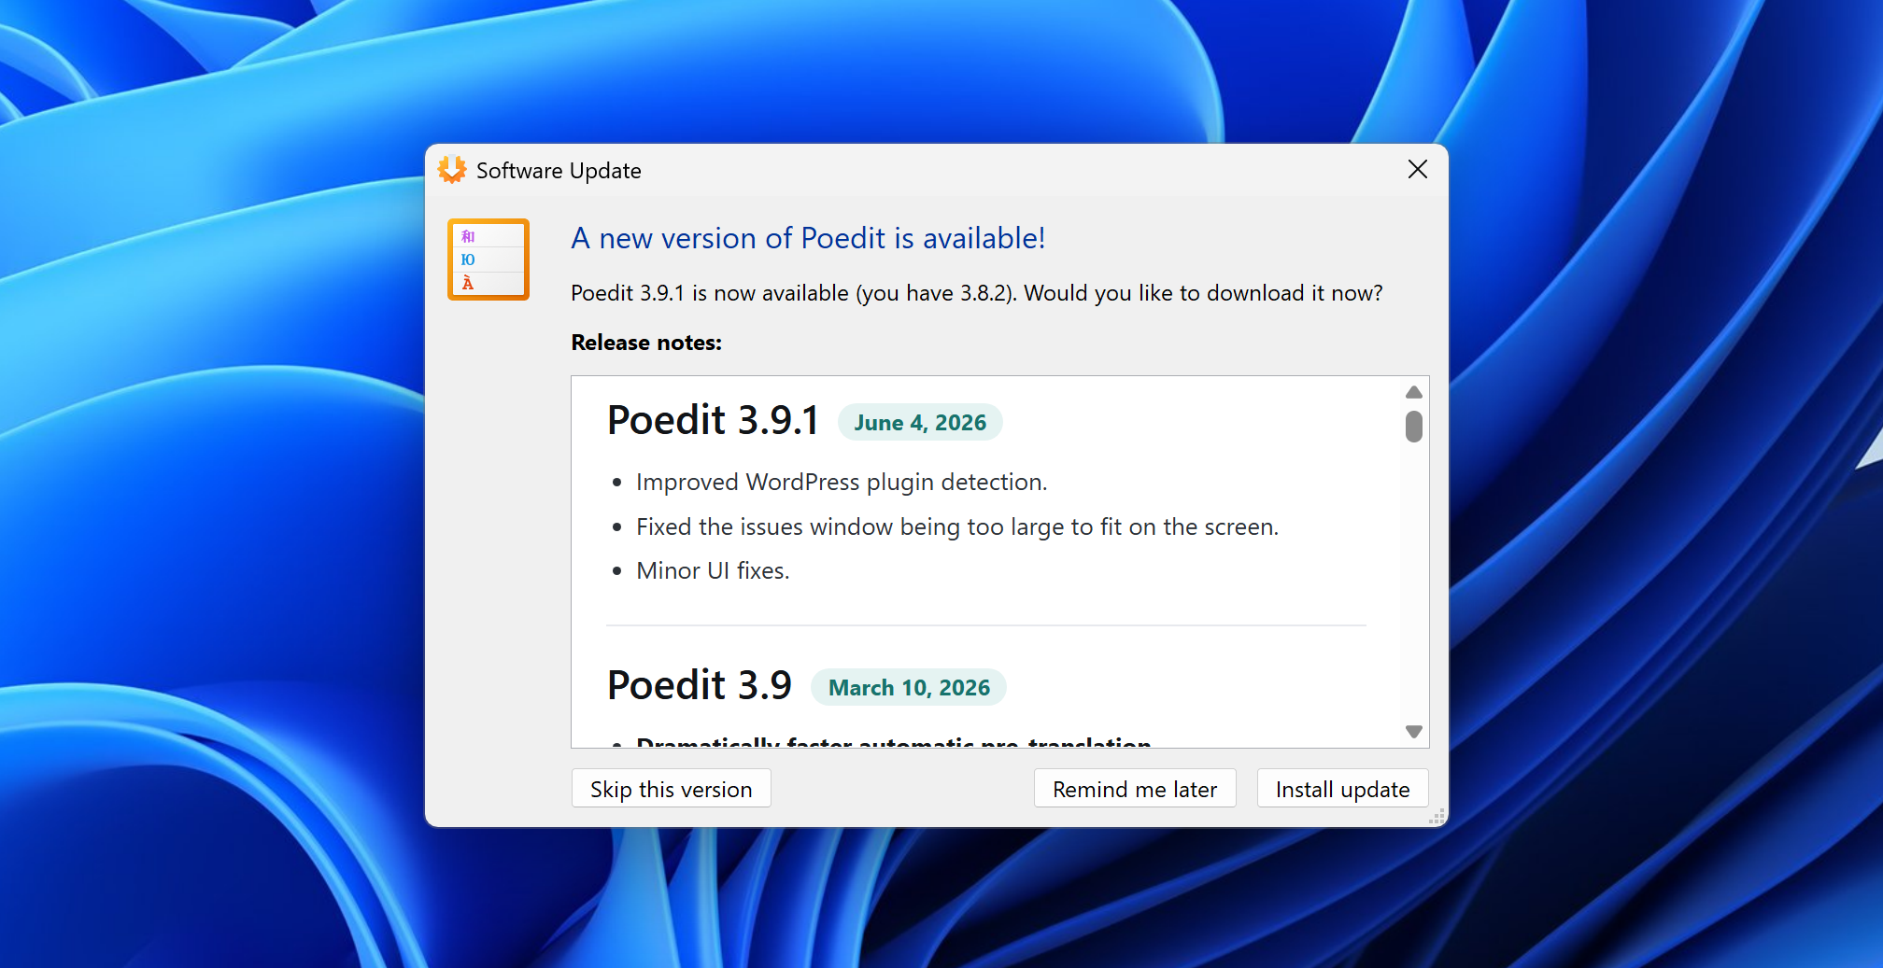1883x968 pixels.
Task: Click the 'March 10, 2026' date badge
Action: coord(909,687)
